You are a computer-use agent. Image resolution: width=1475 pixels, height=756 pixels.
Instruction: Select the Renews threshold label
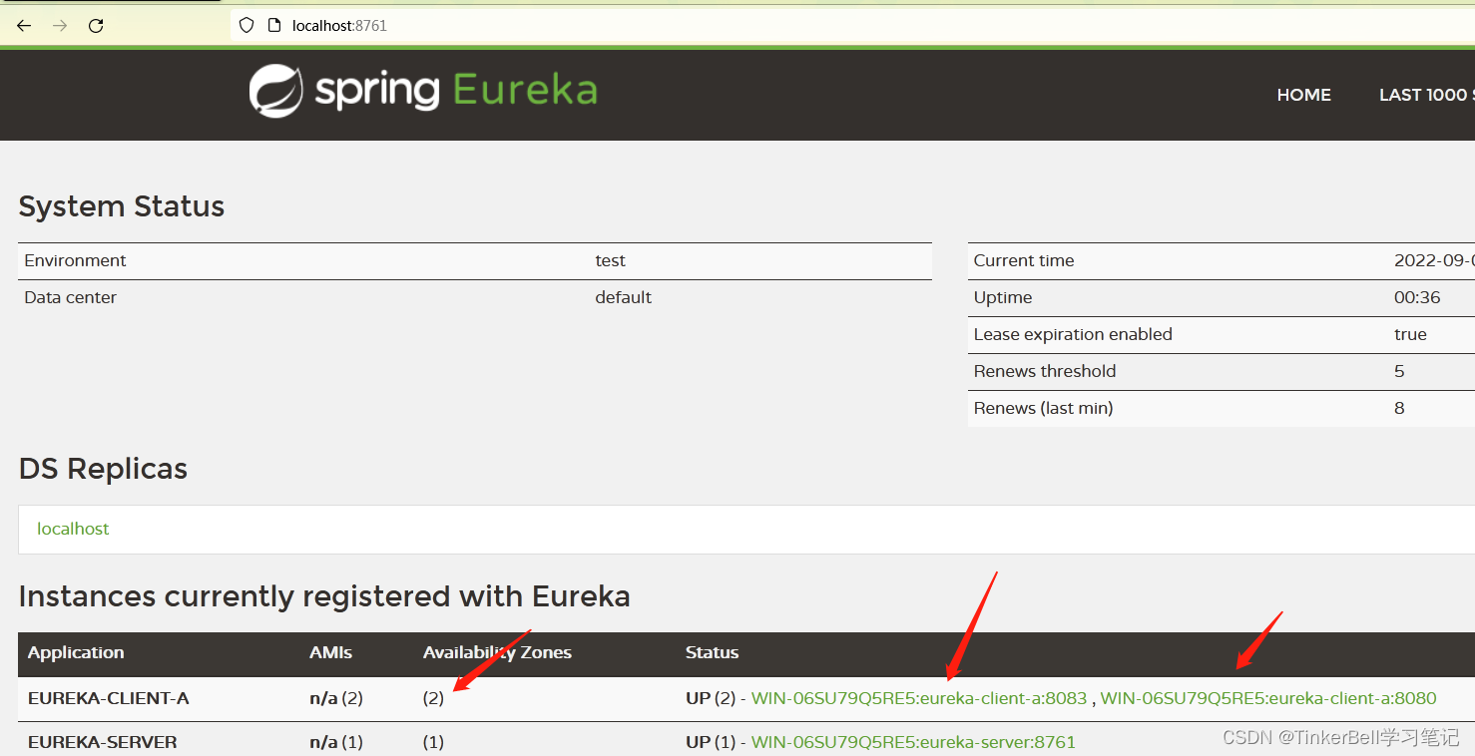[1045, 371]
